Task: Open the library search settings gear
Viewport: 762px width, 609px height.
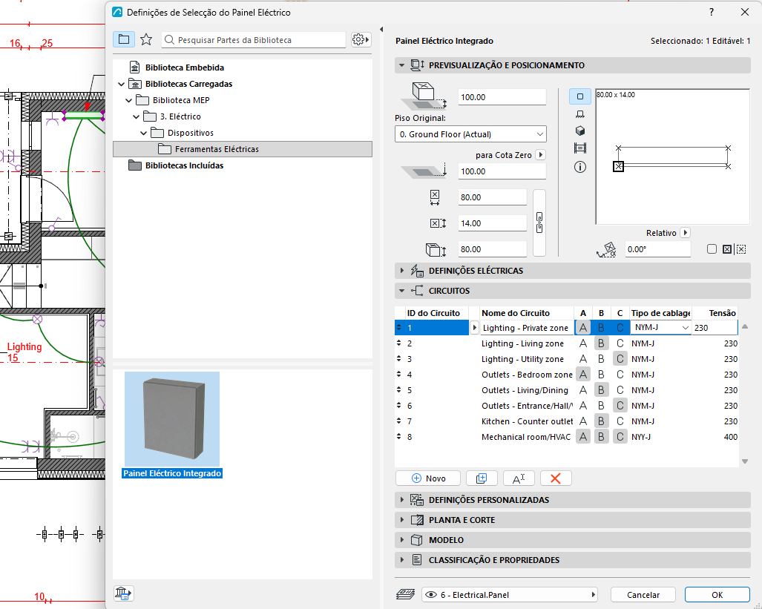Action: tap(361, 39)
